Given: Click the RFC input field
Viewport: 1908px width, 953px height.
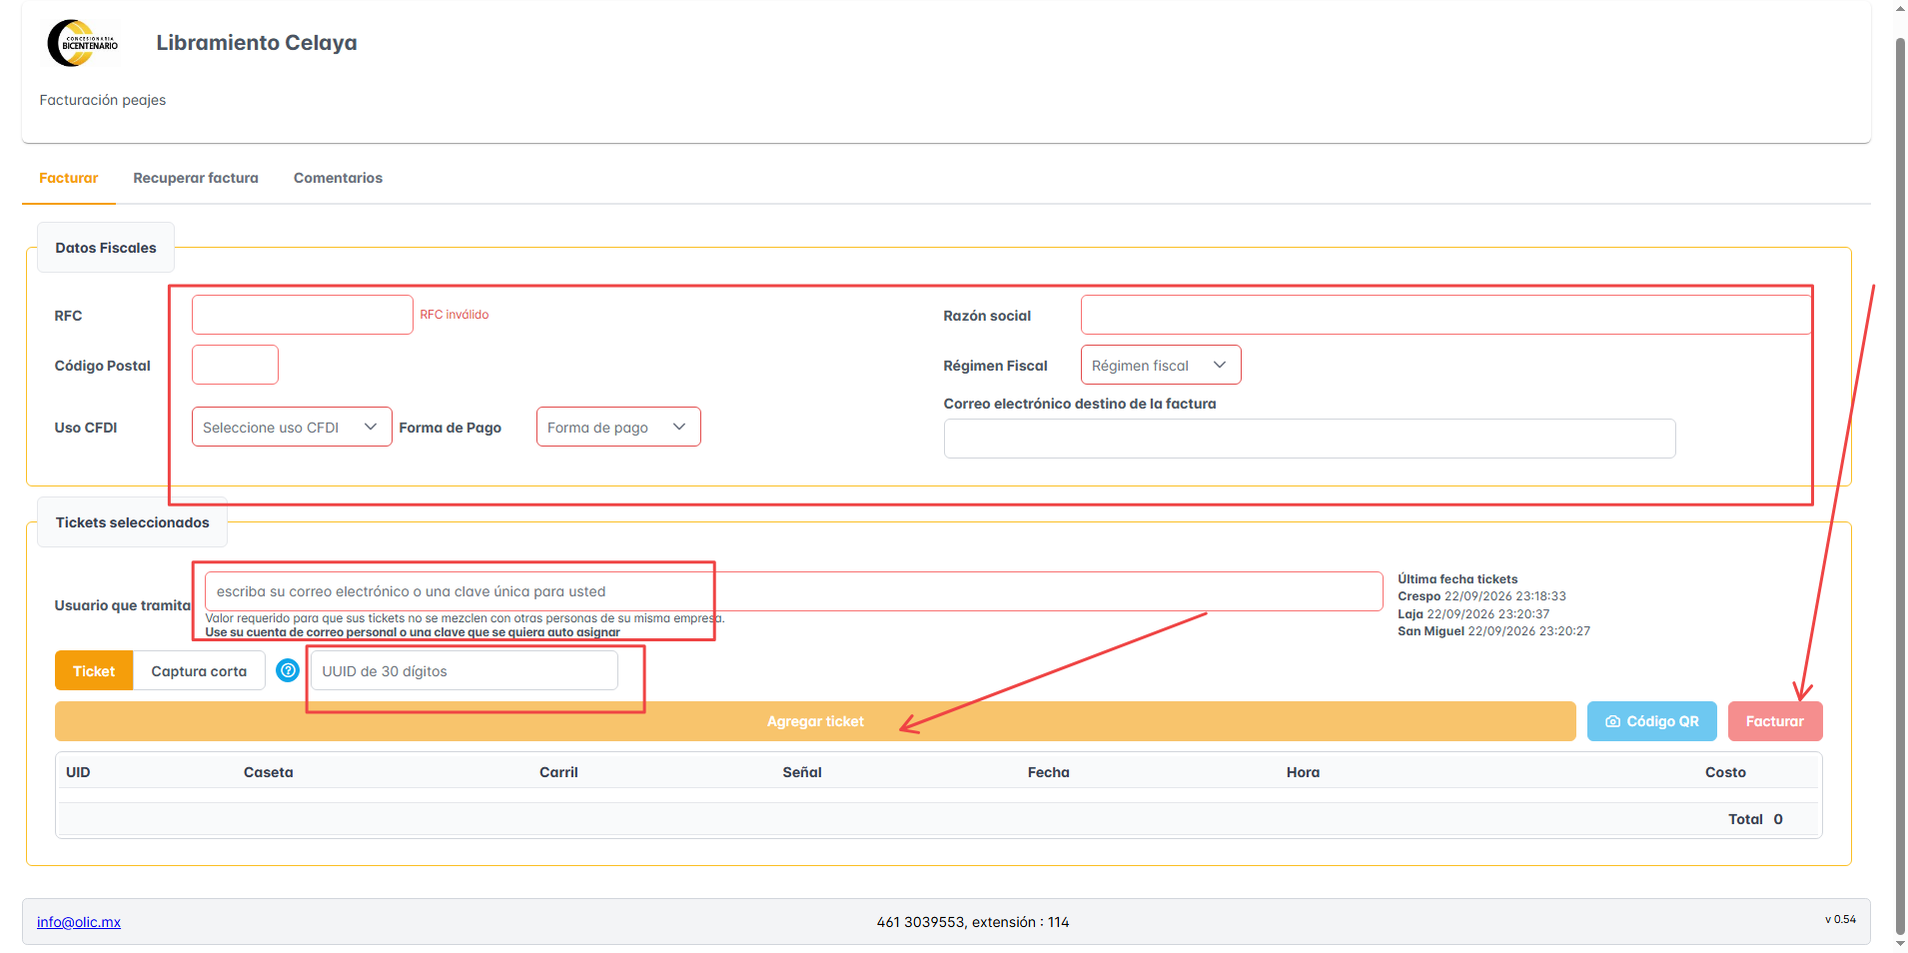Looking at the screenshot, I should click(x=303, y=315).
